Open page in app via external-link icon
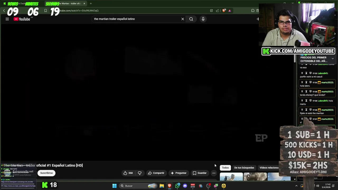Viewport: 338px width, 190px height. (x=211, y=11)
